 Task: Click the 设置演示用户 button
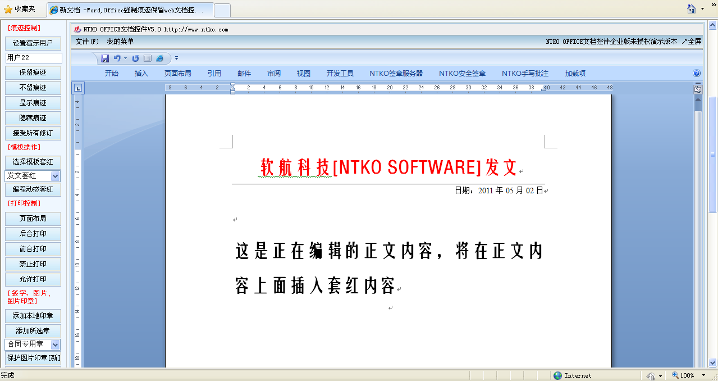(33, 43)
